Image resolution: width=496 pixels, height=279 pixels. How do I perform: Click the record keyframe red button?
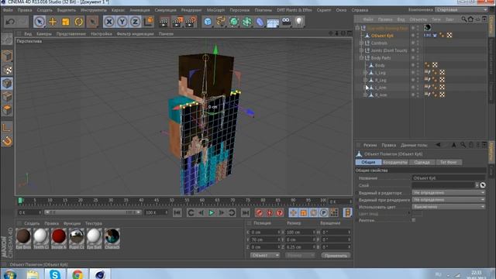click(260, 213)
